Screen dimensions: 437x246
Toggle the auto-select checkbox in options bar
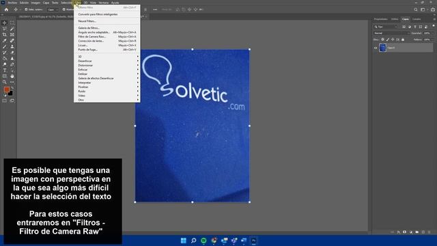[26, 10]
